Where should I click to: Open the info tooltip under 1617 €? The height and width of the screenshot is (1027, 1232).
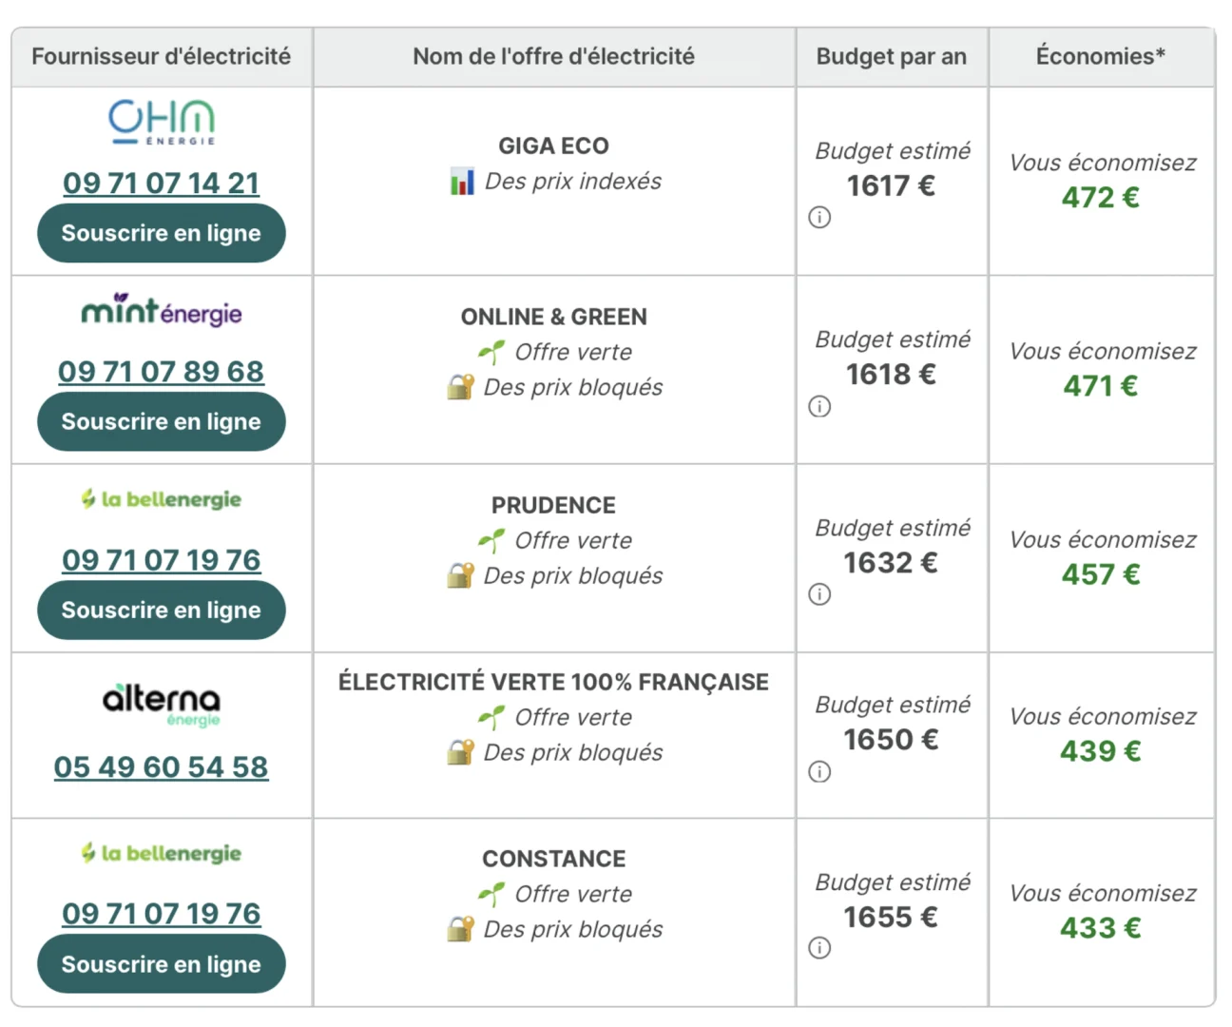(x=818, y=217)
